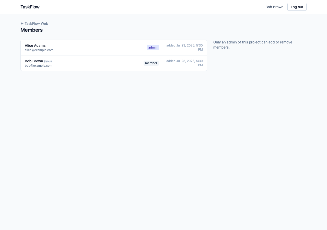
Task: Select the Alice Adams member name
Action: click(35, 45)
